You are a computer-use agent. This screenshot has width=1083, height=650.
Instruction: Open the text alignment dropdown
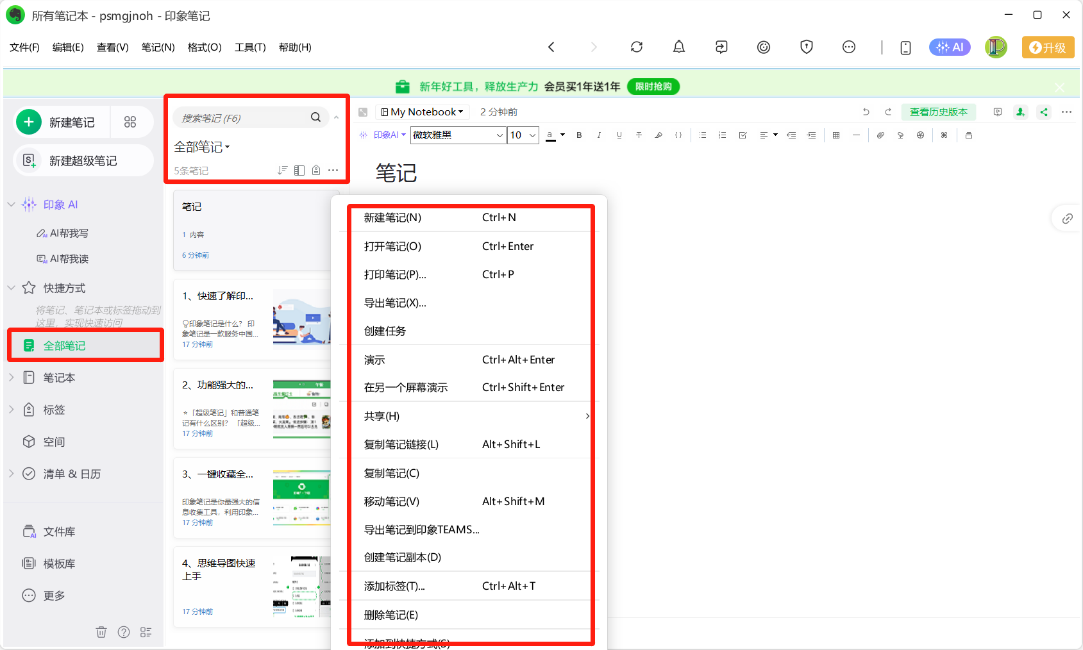(768, 135)
